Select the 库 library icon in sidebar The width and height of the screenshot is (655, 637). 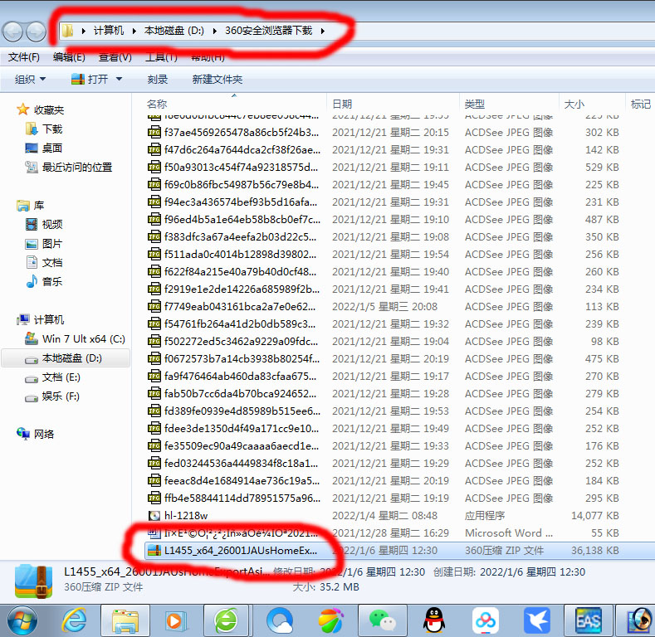[x=23, y=206]
